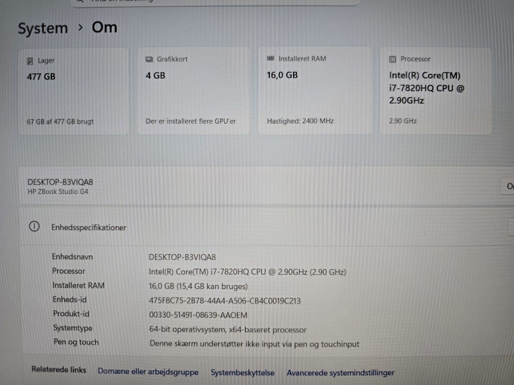Click the 'Om' page title
Viewport: 514px width, 385px height.
click(104, 27)
